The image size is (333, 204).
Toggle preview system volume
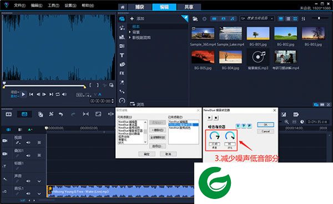coord(64,94)
